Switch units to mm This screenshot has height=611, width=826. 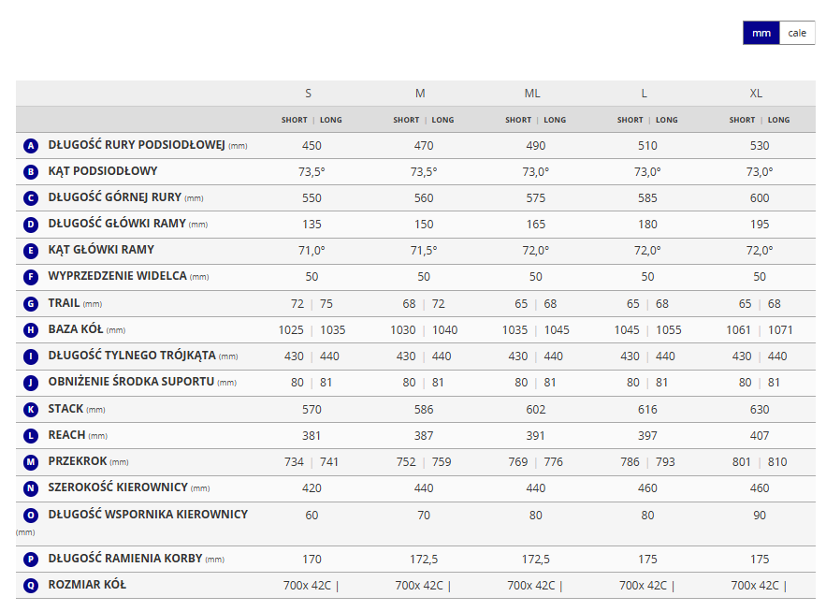pos(761,33)
